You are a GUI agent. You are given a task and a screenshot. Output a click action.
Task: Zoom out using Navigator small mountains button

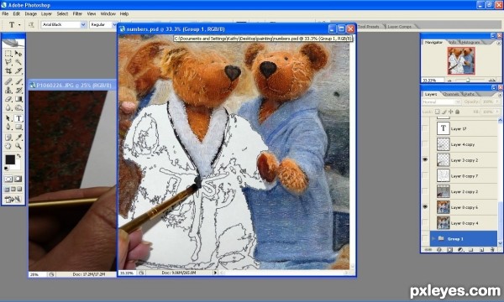449,81
